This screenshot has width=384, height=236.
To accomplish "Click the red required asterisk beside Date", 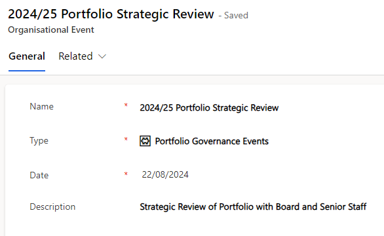I will pyautogui.click(x=126, y=174).
